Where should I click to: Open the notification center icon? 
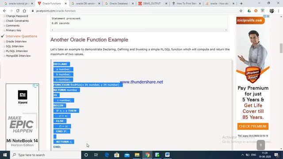pyautogui.click(x=276, y=155)
